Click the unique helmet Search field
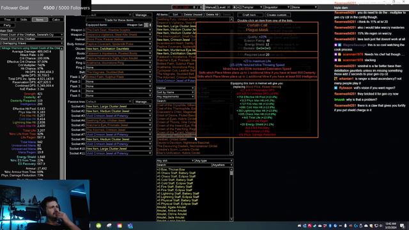The height and width of the screenshot is (230, 409). point(175,101)
